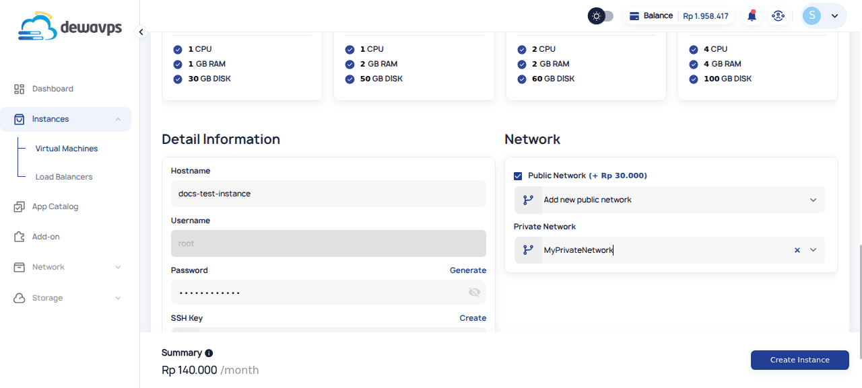Clear the MyPrivateNetwork selection
This screenshot has width=862, height=388.
[x=797, y=250]
